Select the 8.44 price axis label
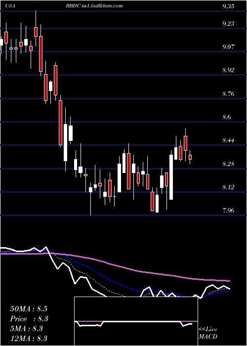 coord(228,140)
